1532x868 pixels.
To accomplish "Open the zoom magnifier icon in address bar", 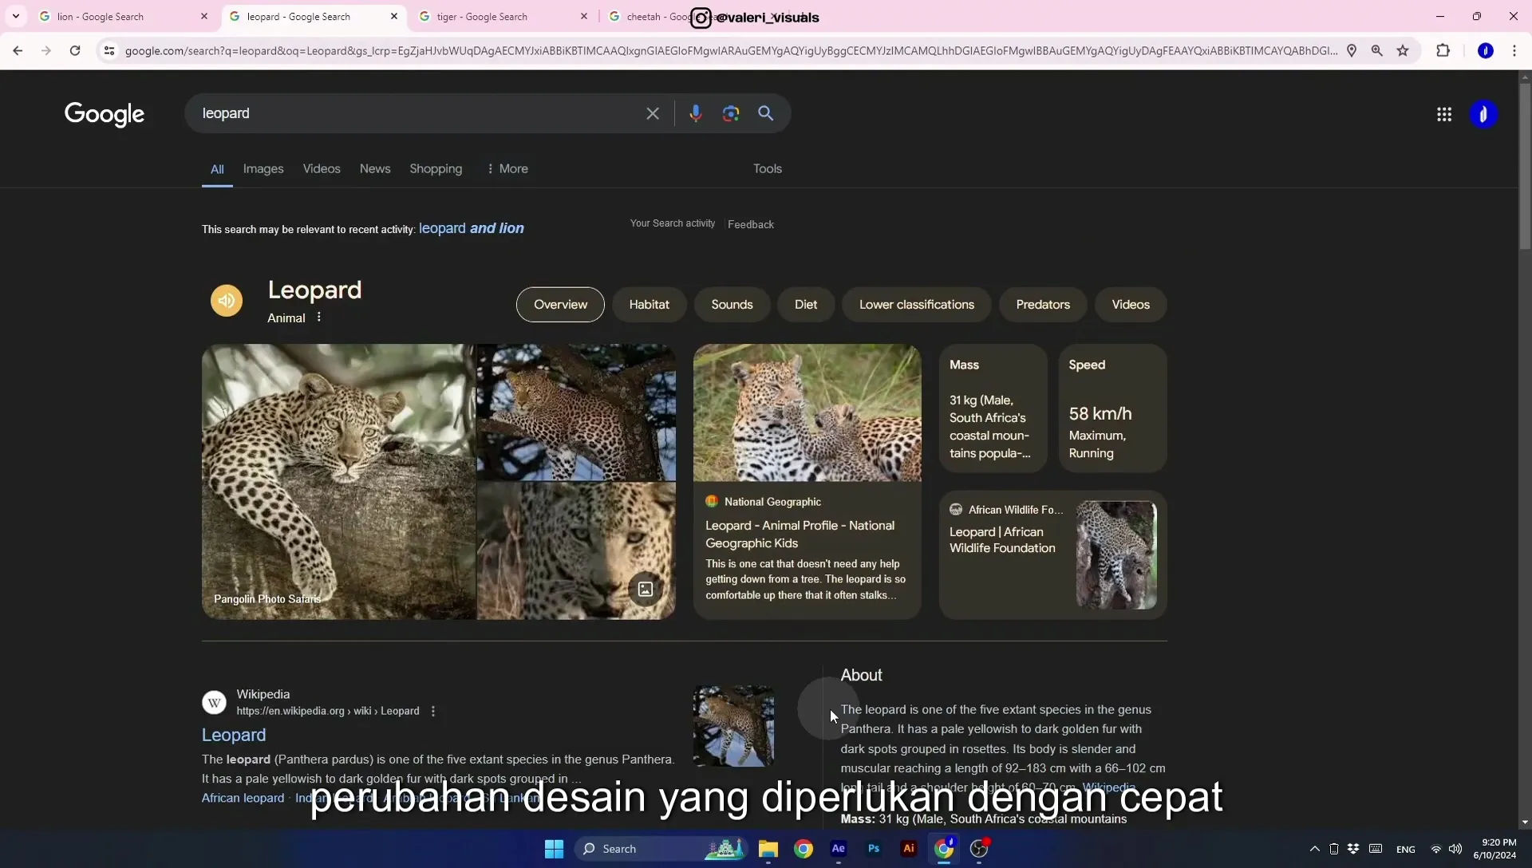I will coord(1377,50).
